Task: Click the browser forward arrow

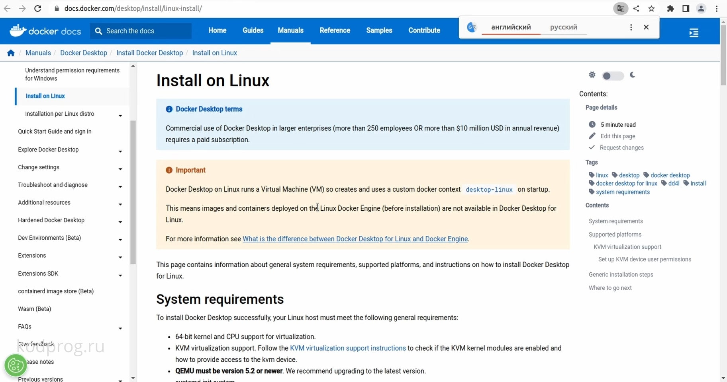Action: point(22,8)
